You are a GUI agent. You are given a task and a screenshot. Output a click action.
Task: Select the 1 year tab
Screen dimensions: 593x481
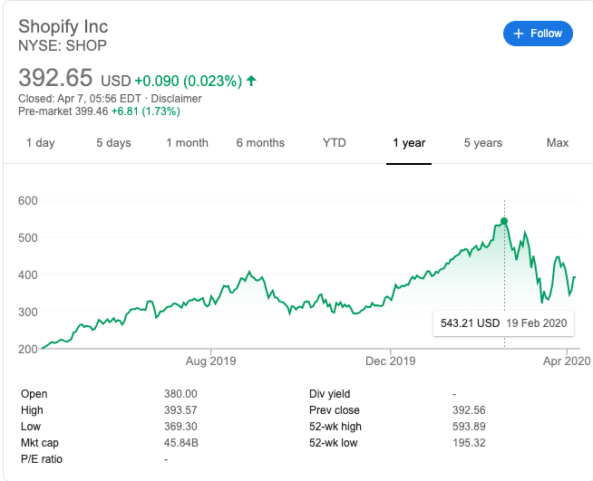click(409, 143)
